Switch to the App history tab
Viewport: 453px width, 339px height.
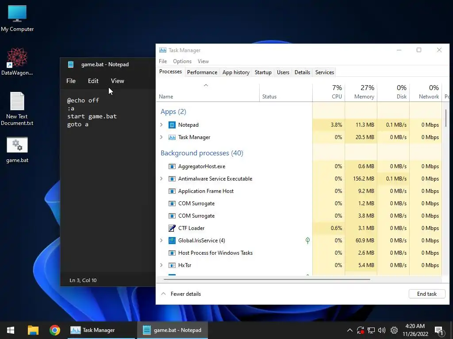tap(236, 72)
